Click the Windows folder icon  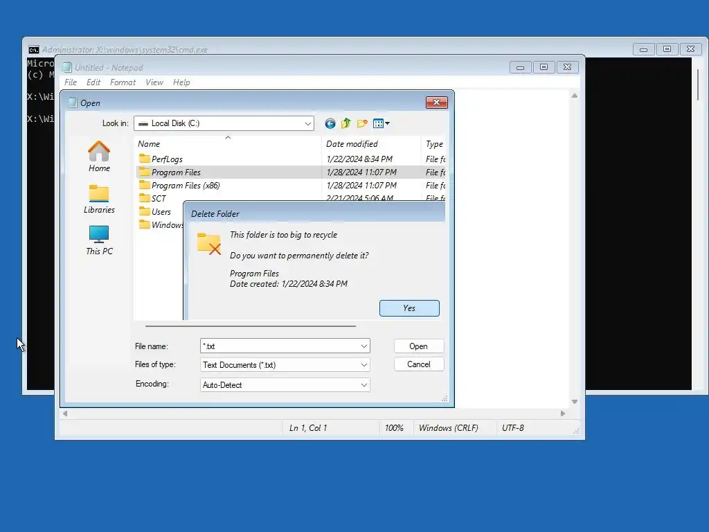pos(144,224)
